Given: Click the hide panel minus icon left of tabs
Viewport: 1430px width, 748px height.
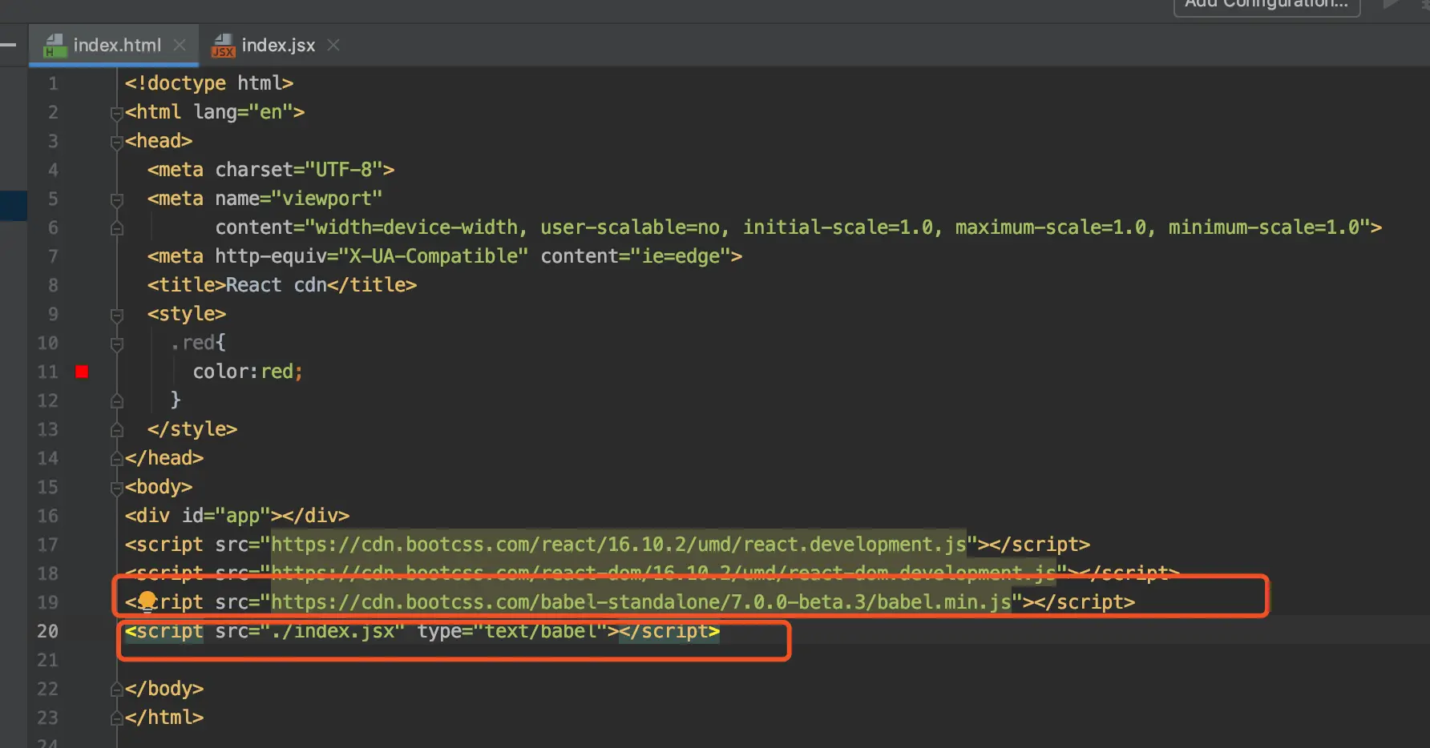Looking at the screenshot, I should 8,46.
